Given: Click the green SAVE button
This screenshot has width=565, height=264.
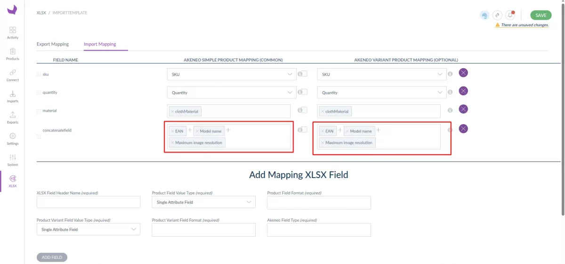Looking at the screenshot, I should point(541,15).
